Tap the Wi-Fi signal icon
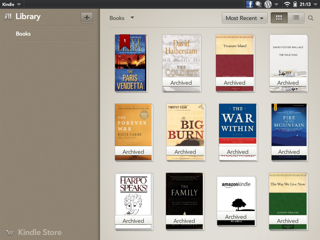The height and width of the screenshot is (240, 320). coord(287,4)
